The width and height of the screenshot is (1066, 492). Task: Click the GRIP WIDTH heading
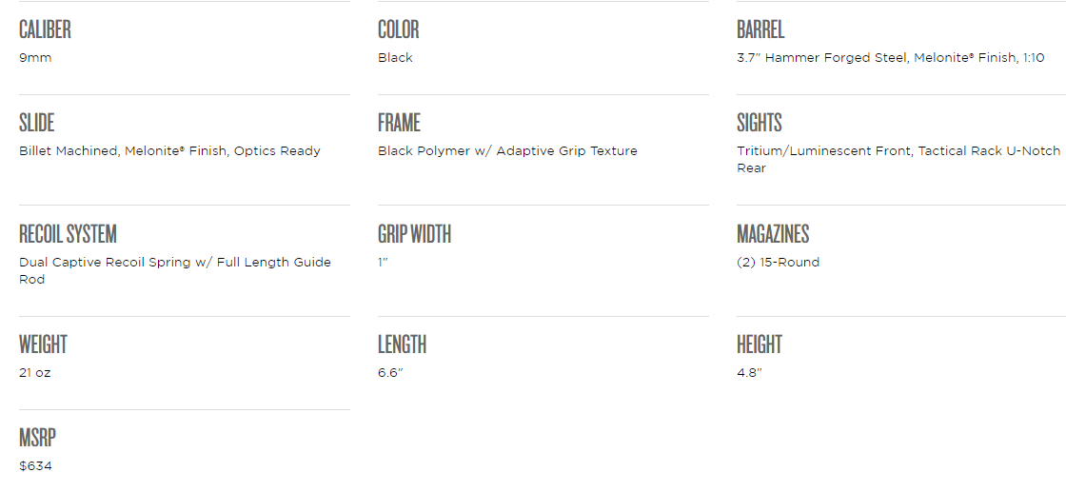(414, 234)
